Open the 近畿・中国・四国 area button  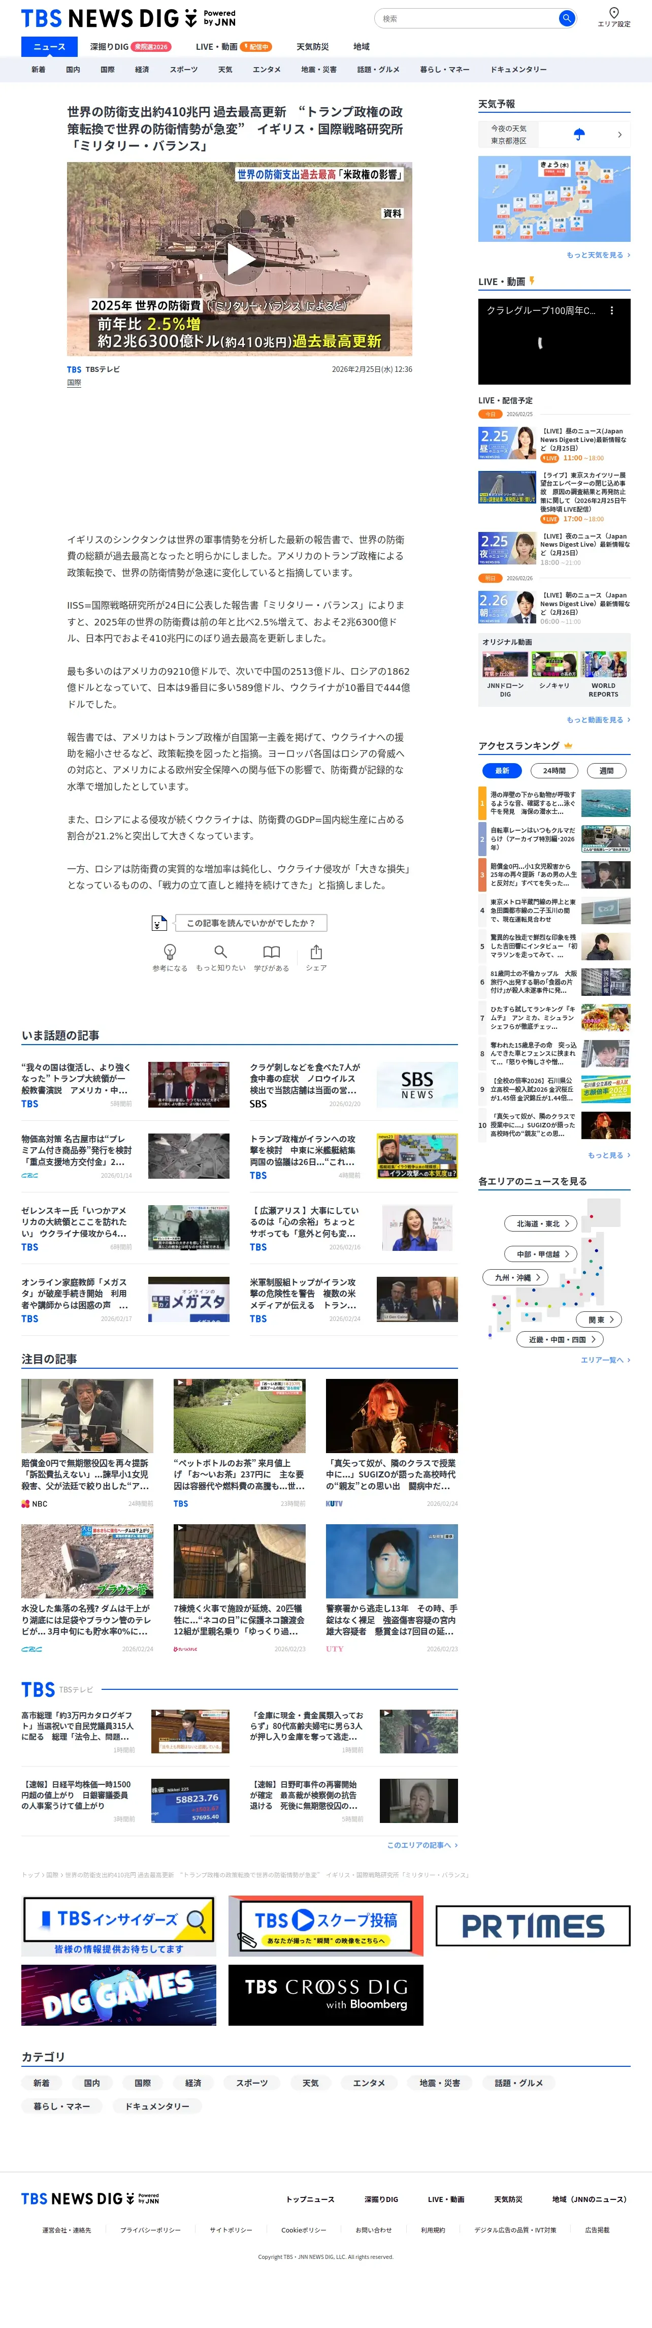pos(561,1340)
